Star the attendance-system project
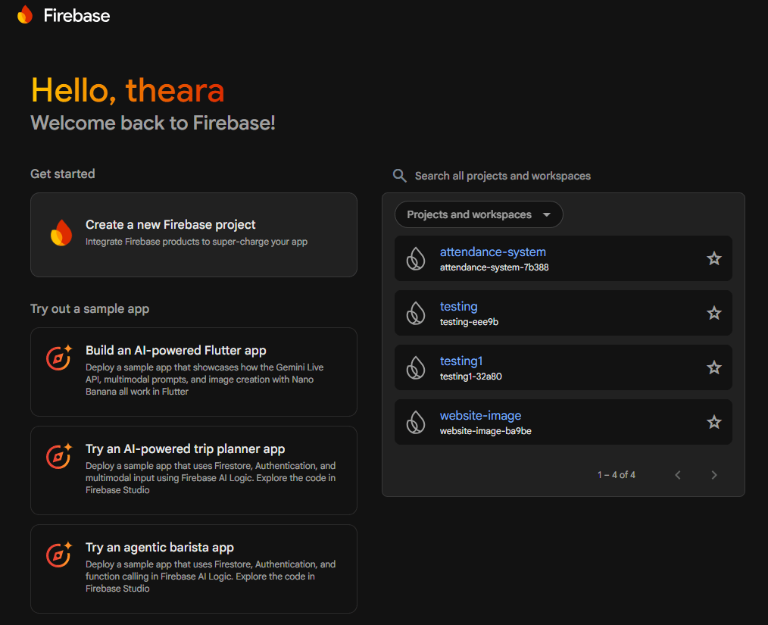The height and width of the screenshot is (625, 768). [x=713, y=258]
